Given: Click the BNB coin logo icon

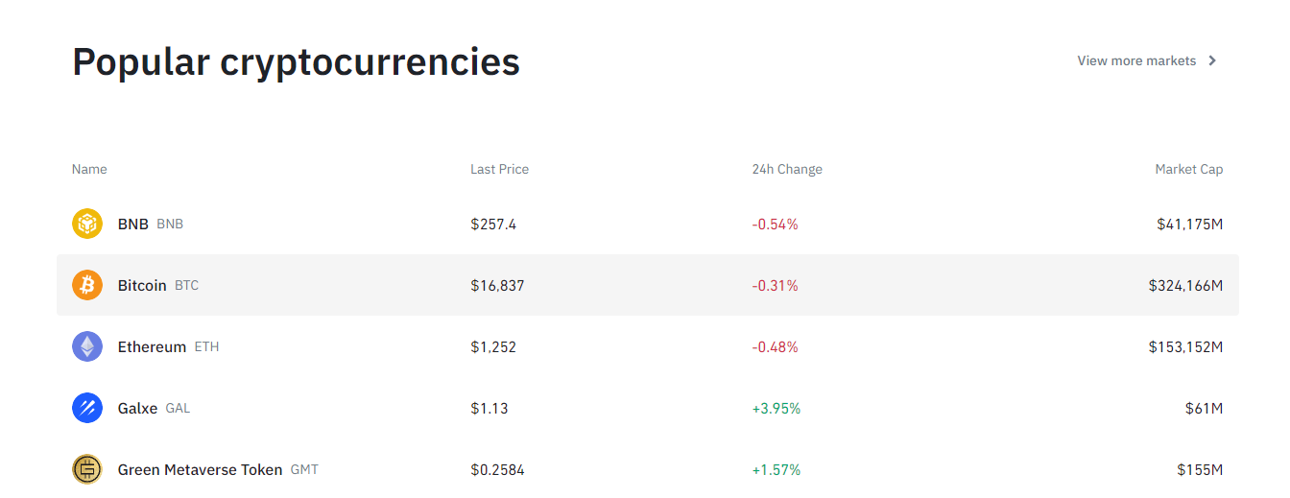Looking at the screenshot, I should tap(87, 224).
